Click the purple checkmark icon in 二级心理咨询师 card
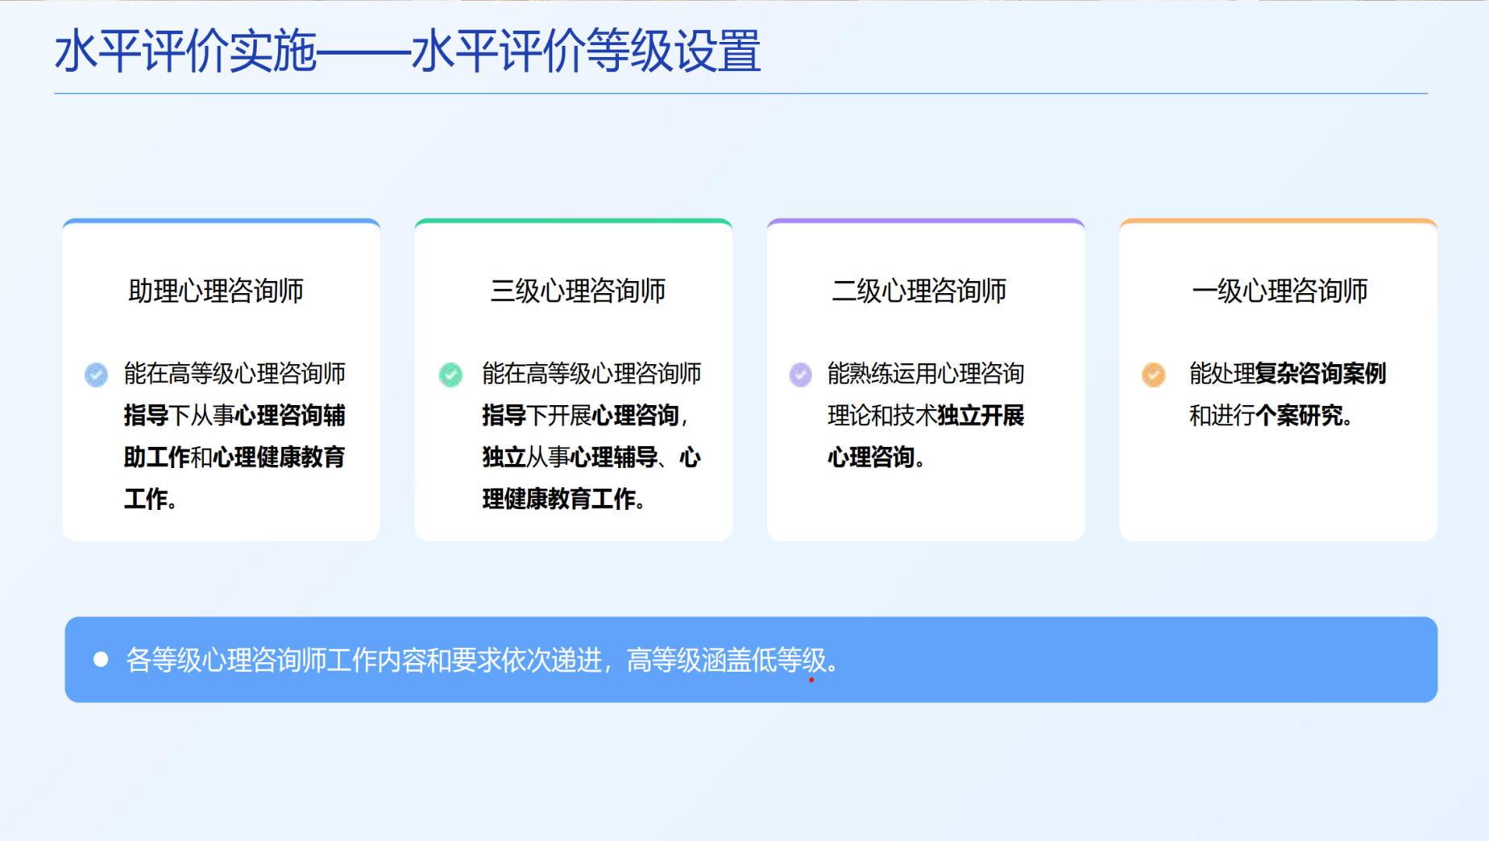Image resolution: width=1489 pixels, height=841 pixels. pos(800,375)
